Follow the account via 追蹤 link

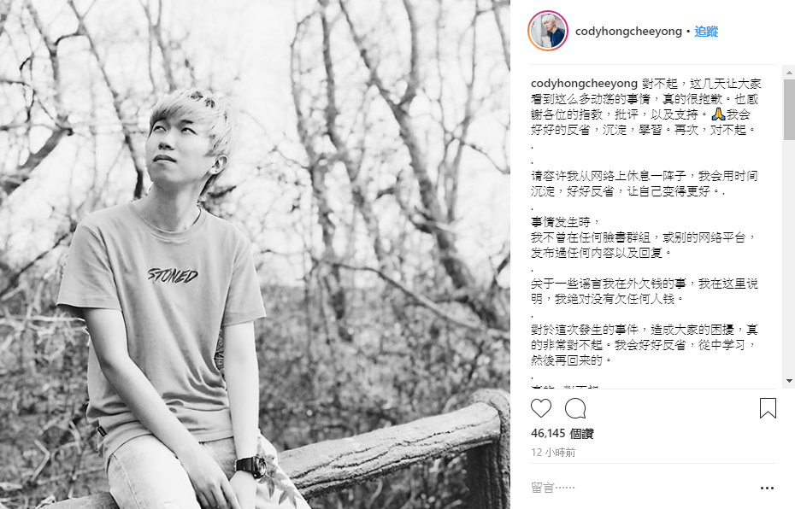click(706, 32)
